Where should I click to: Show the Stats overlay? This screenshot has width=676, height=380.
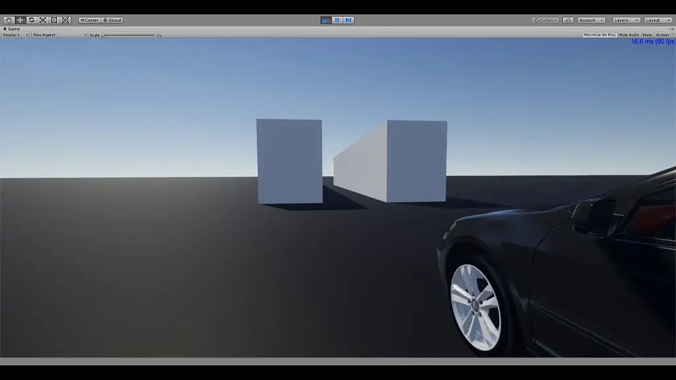tap(647, 35)
